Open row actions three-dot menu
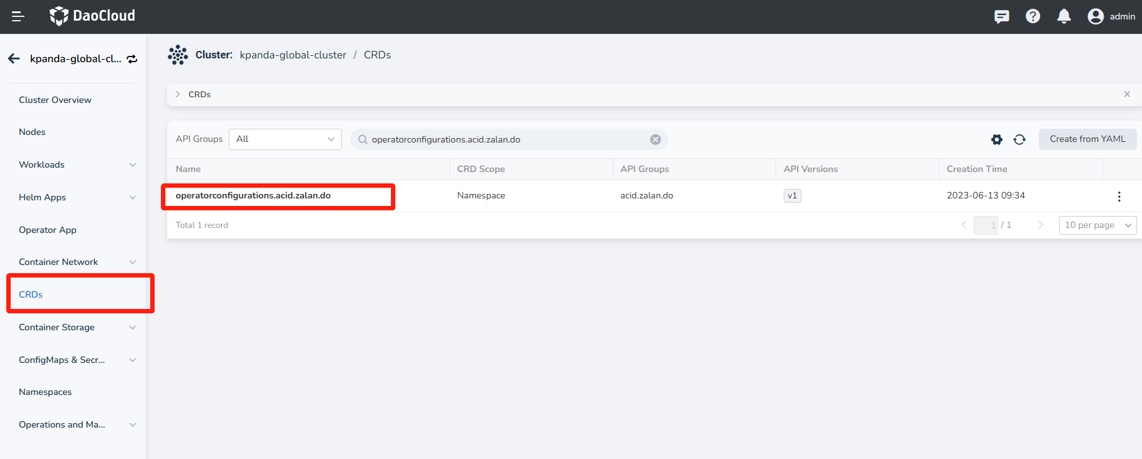Screen dimensions: 1142x459 [x=1119, y=197]
